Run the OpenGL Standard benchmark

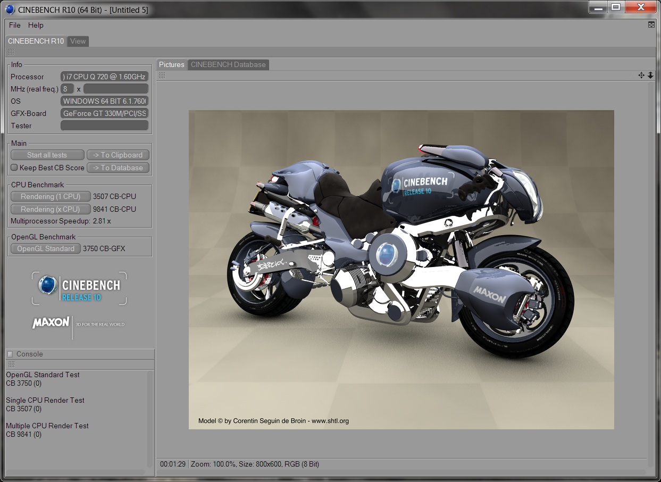coord(46,248)
